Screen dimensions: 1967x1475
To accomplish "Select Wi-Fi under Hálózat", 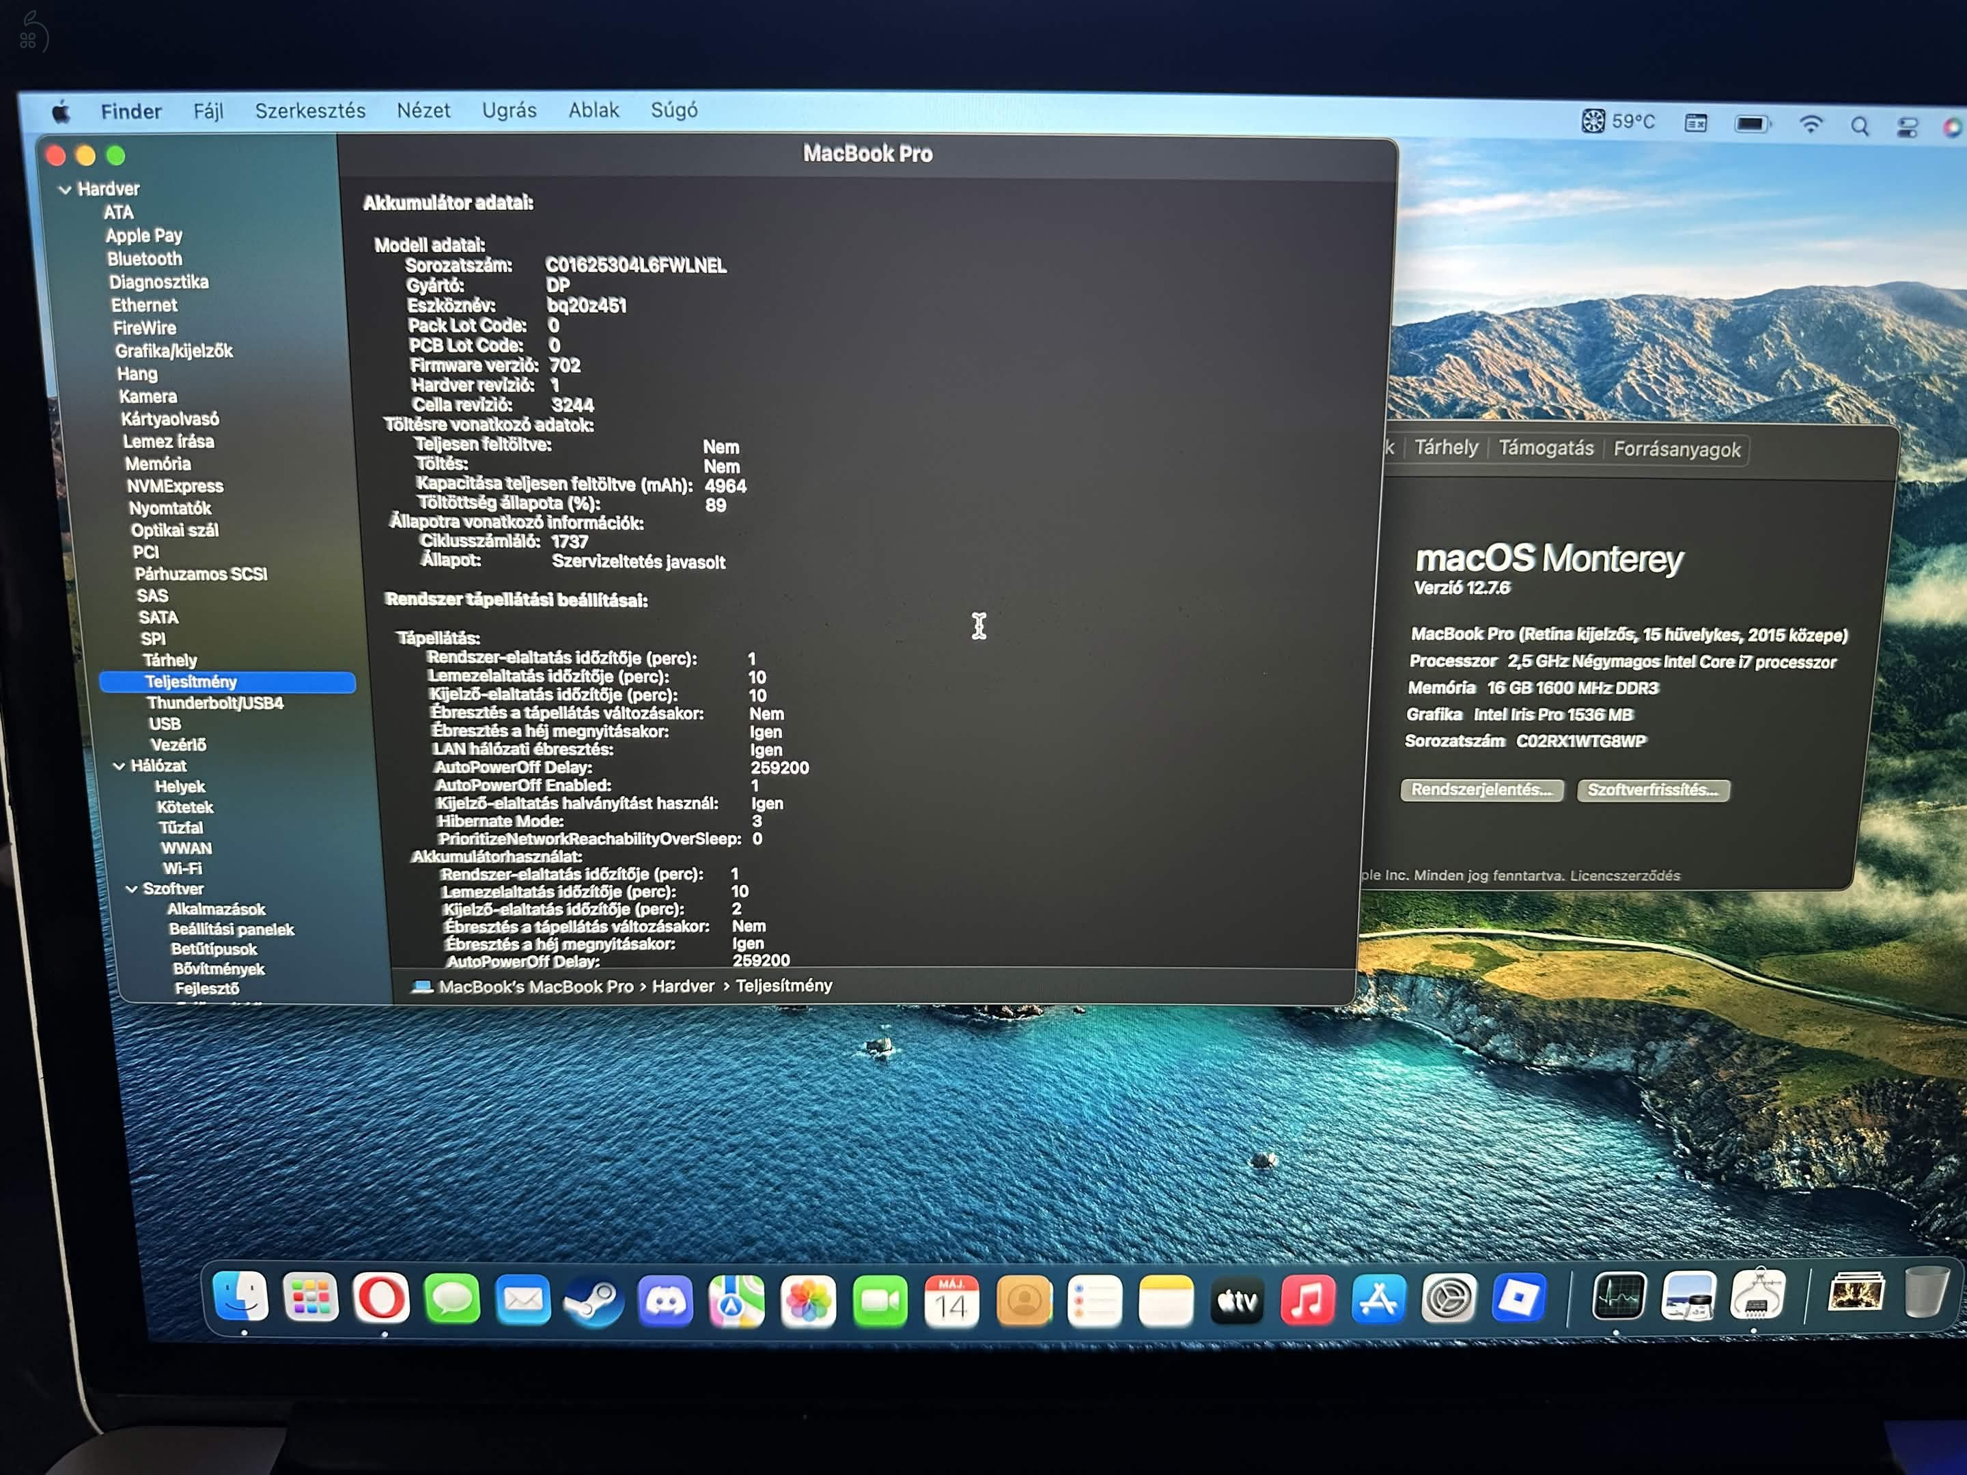I will 182,868.
